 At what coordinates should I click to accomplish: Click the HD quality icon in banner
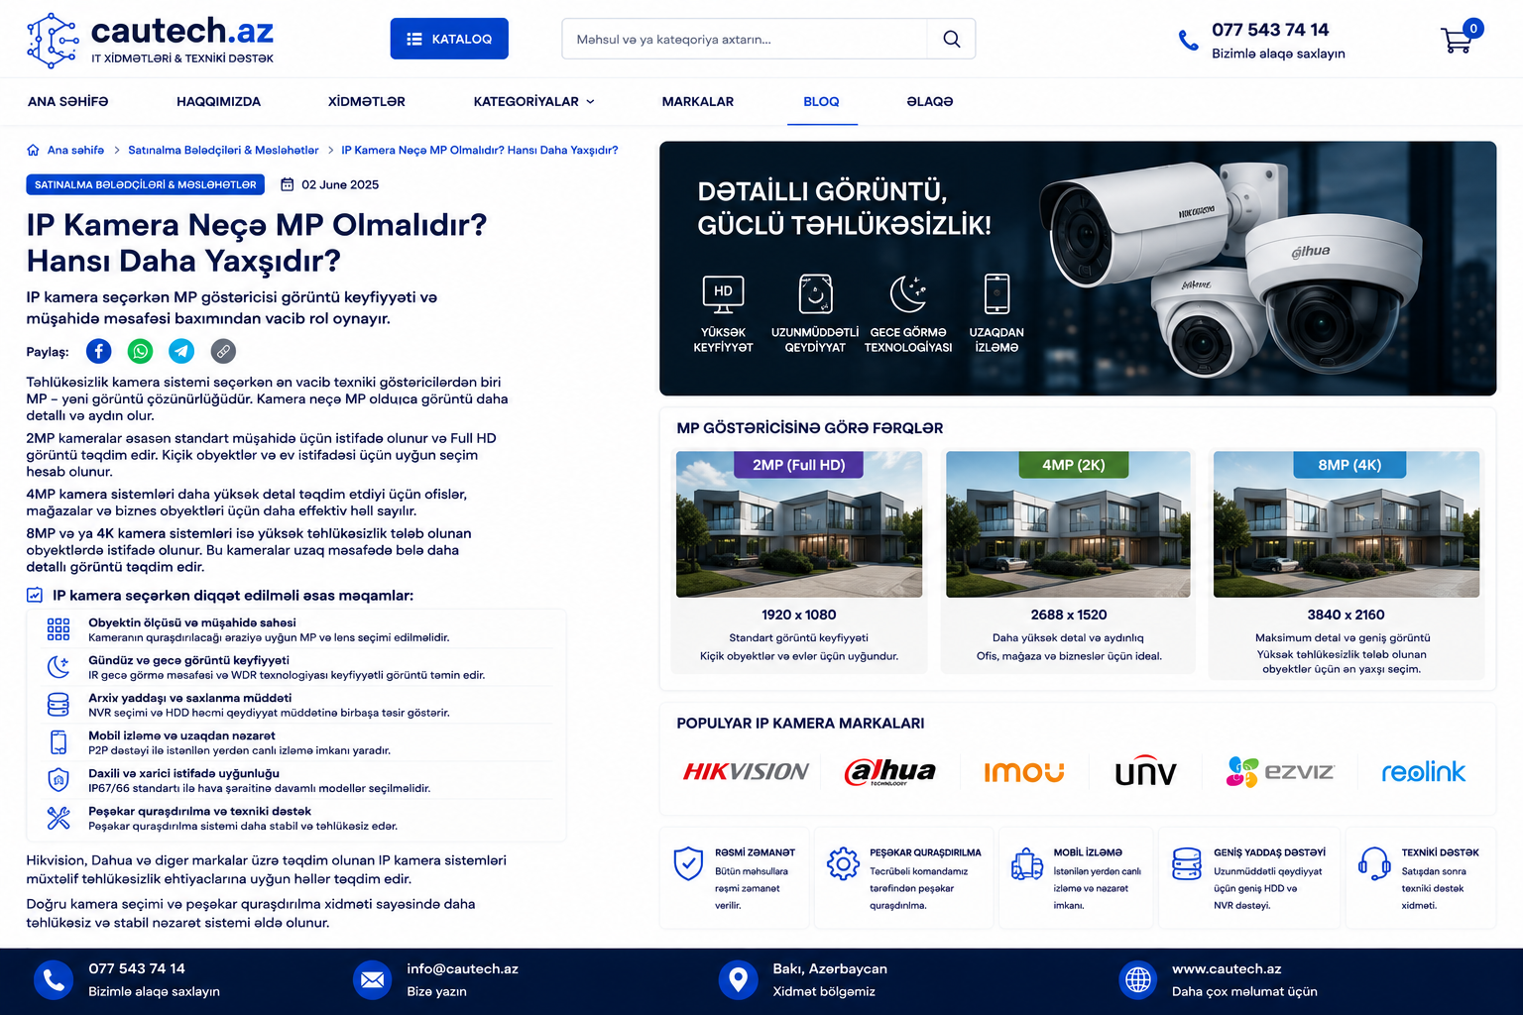click(723, 294)
